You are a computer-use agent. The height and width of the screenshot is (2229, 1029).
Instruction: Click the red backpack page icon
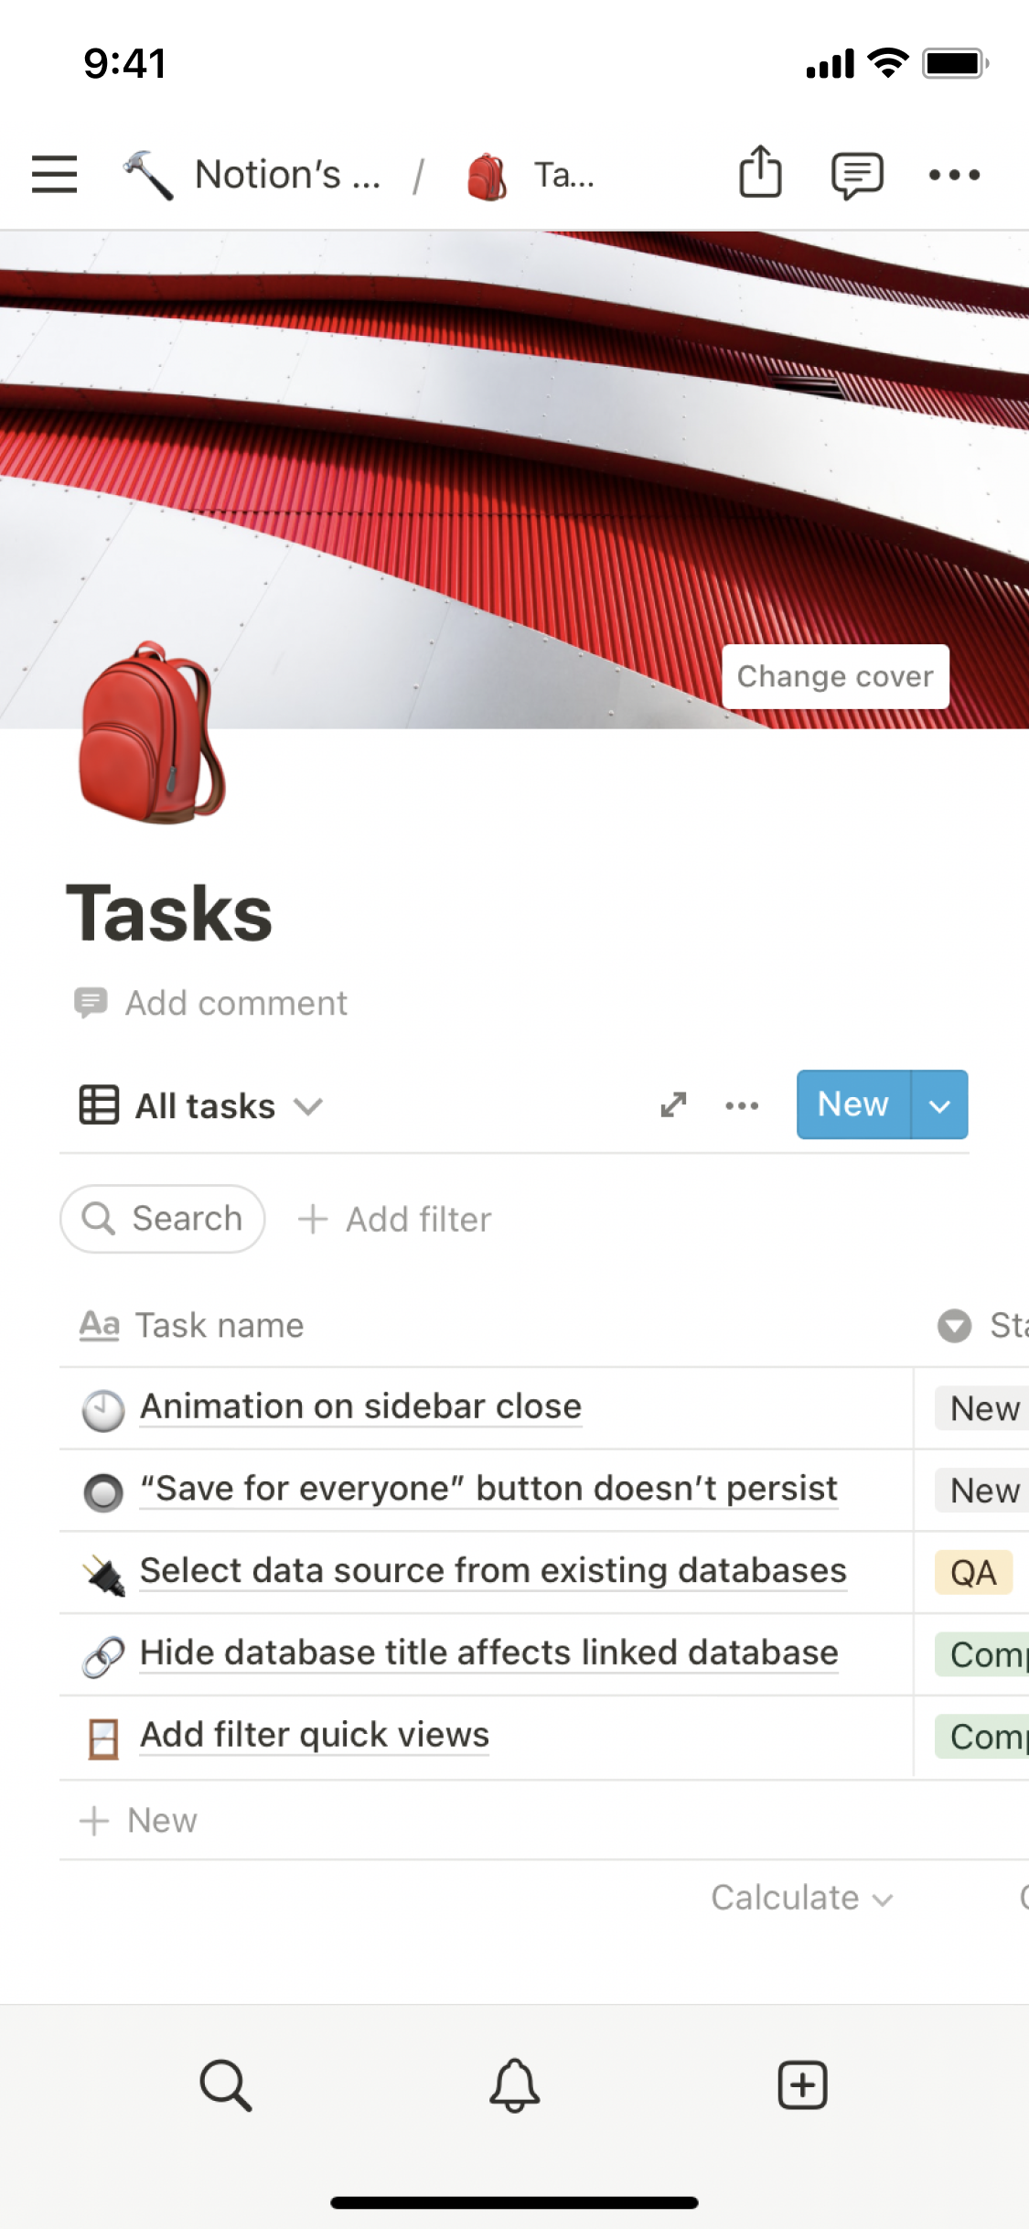[153, 733]
